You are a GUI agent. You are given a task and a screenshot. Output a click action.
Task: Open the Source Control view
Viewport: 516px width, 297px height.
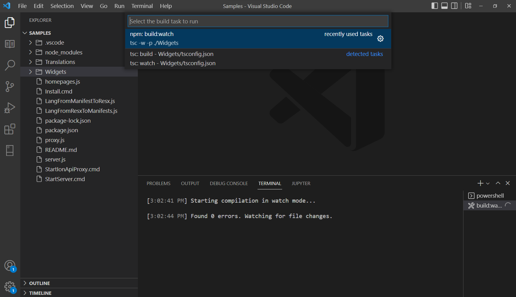10,86
